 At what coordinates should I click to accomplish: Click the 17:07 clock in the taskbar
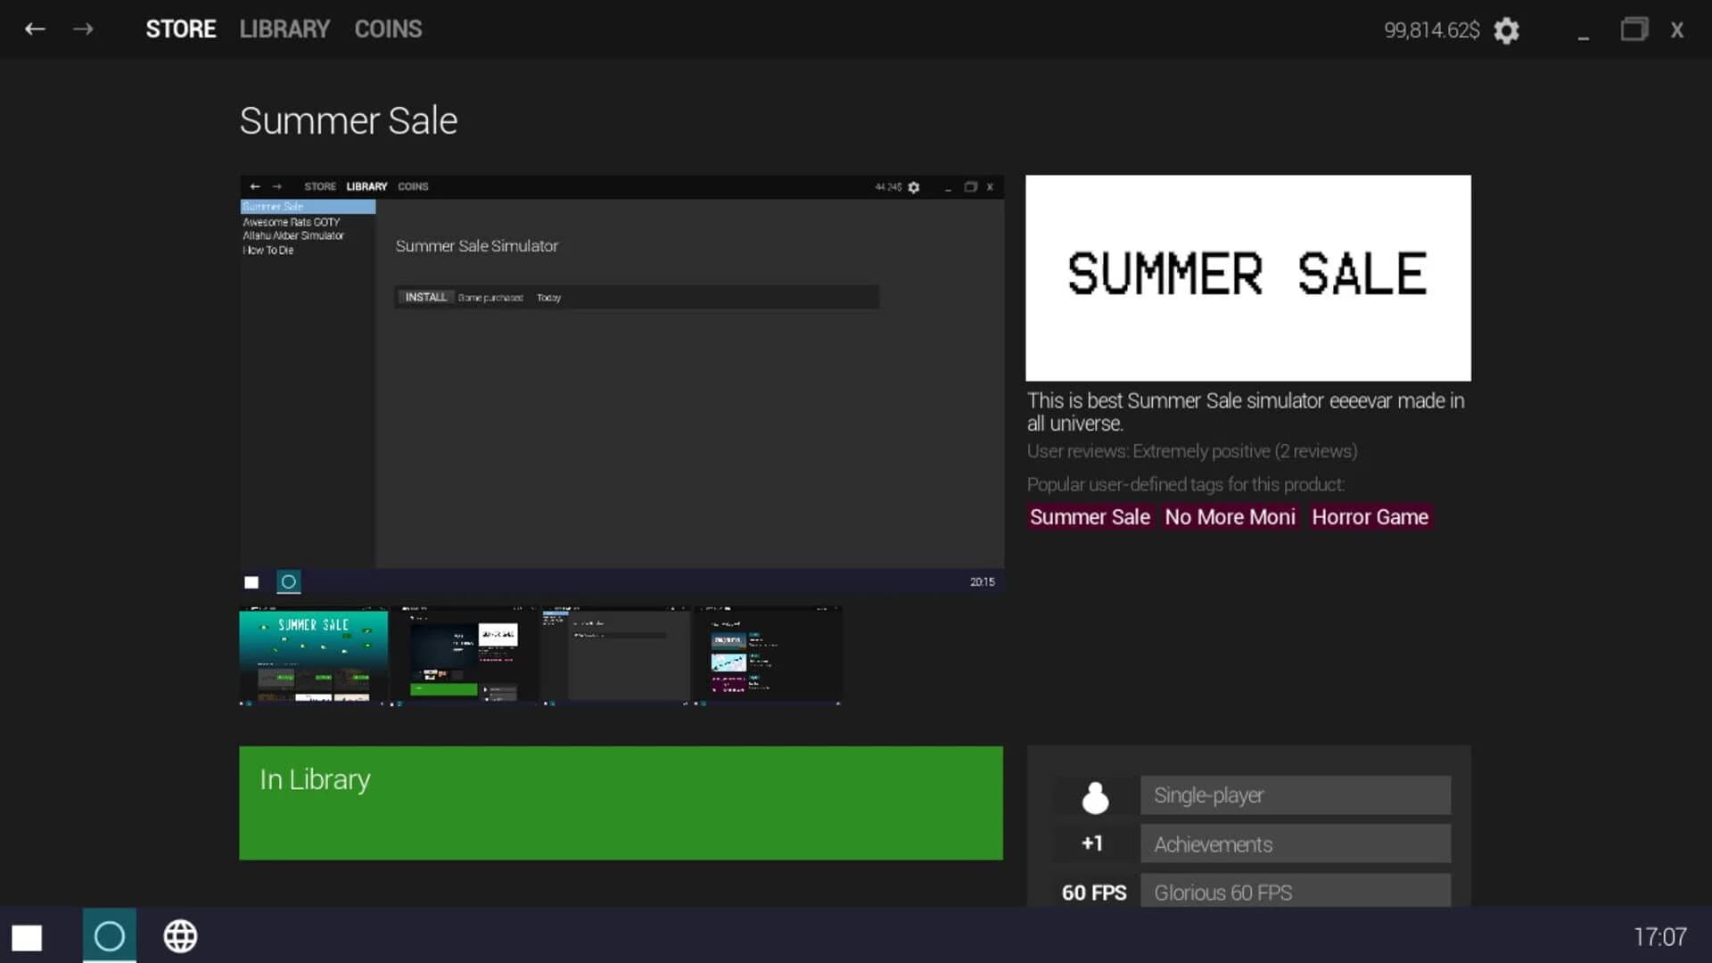point(1660,936)
